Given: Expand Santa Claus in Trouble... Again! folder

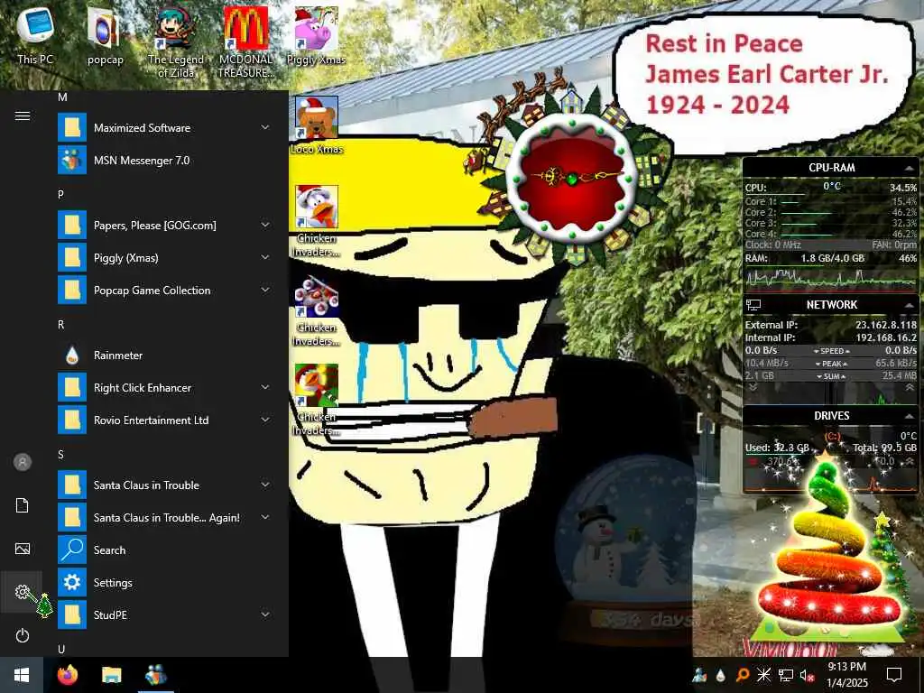Looking at the screenshot, I should pos(265,517).
